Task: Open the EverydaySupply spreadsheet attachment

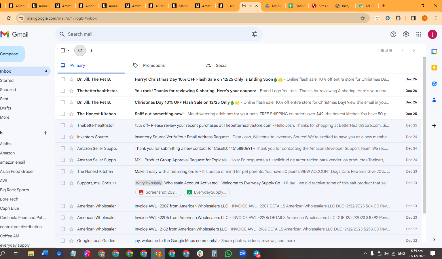Action: 207,192
